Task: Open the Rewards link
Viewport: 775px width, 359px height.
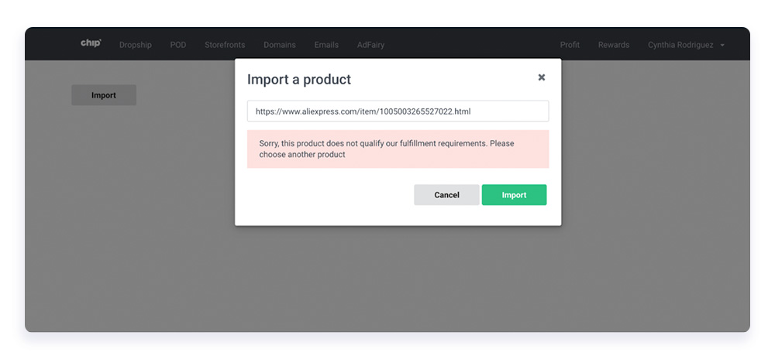Action: pyautogui.click(x=614, y=45)
